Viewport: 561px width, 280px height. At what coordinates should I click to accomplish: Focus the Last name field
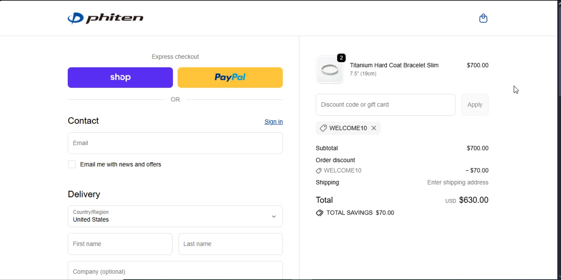coord(230,244)
